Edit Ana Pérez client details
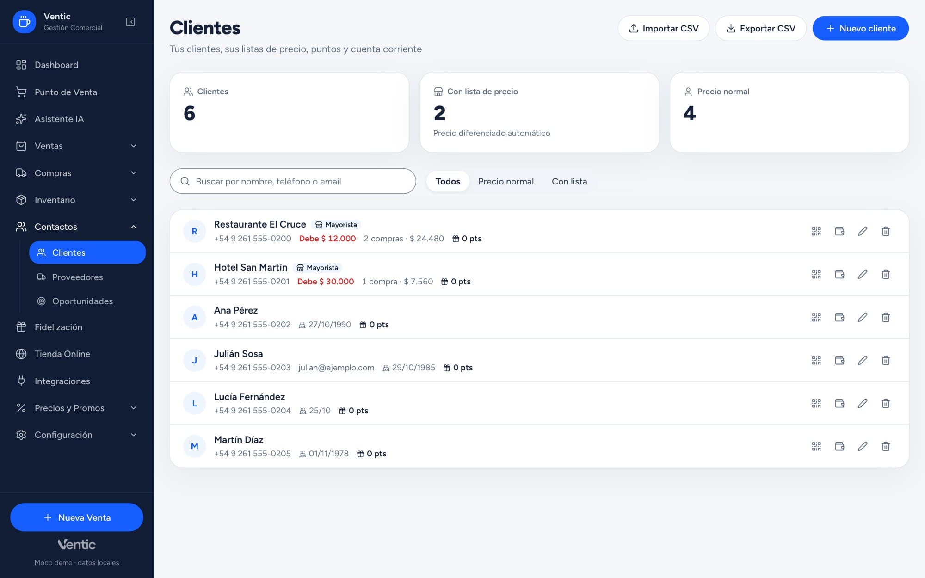Image resolution: width=925 pixels, height=578 pixels. pyautogui.click(x=863, y=317)
